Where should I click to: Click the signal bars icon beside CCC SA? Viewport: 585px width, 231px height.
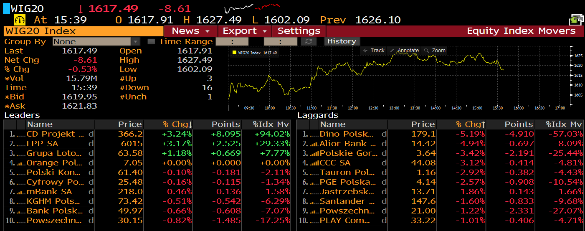315,163
